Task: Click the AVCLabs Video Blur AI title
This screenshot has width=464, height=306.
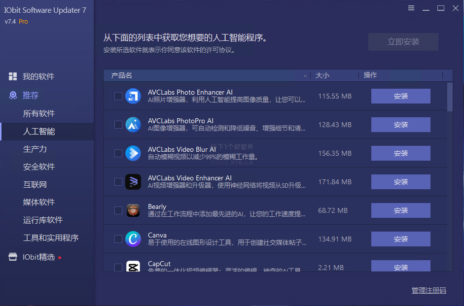Action: pyautogui.click(x=181, y=149)
